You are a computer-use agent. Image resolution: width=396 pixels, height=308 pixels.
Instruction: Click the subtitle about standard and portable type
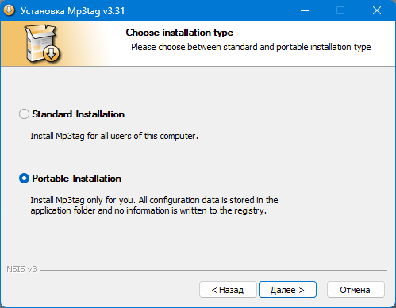(251, 47)
